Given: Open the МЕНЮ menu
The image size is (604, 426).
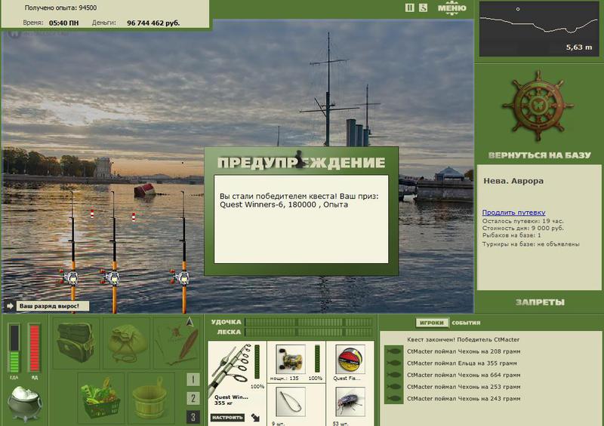Looking at the screenshot, I should (x=451, y=8).
